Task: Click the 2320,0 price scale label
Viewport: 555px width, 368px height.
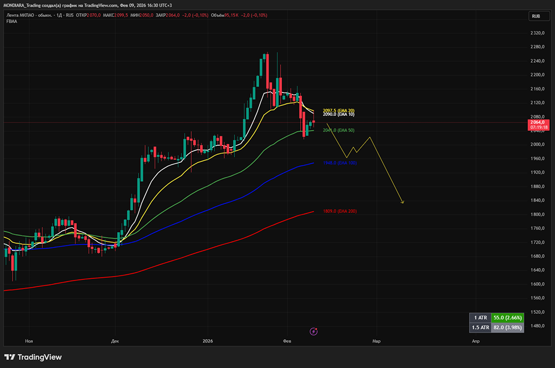Action: pos(537,33)
